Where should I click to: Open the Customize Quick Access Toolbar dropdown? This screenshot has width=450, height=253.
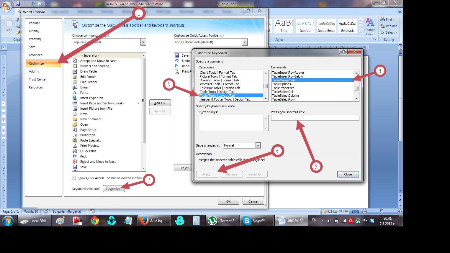pyautogui.click(x=245, y=42)
